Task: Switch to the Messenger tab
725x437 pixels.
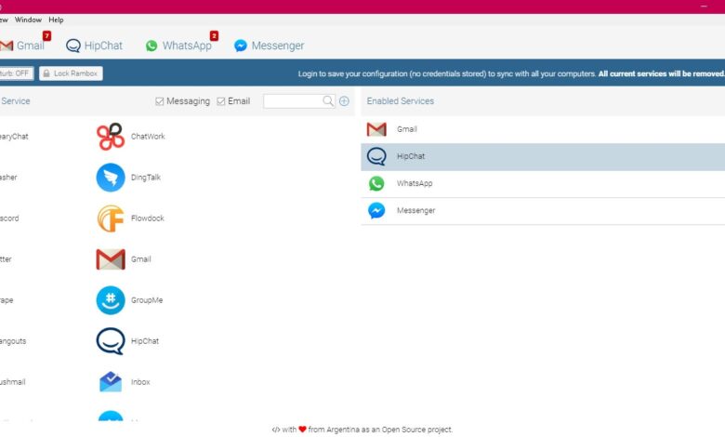Action: tap(270, 46)
